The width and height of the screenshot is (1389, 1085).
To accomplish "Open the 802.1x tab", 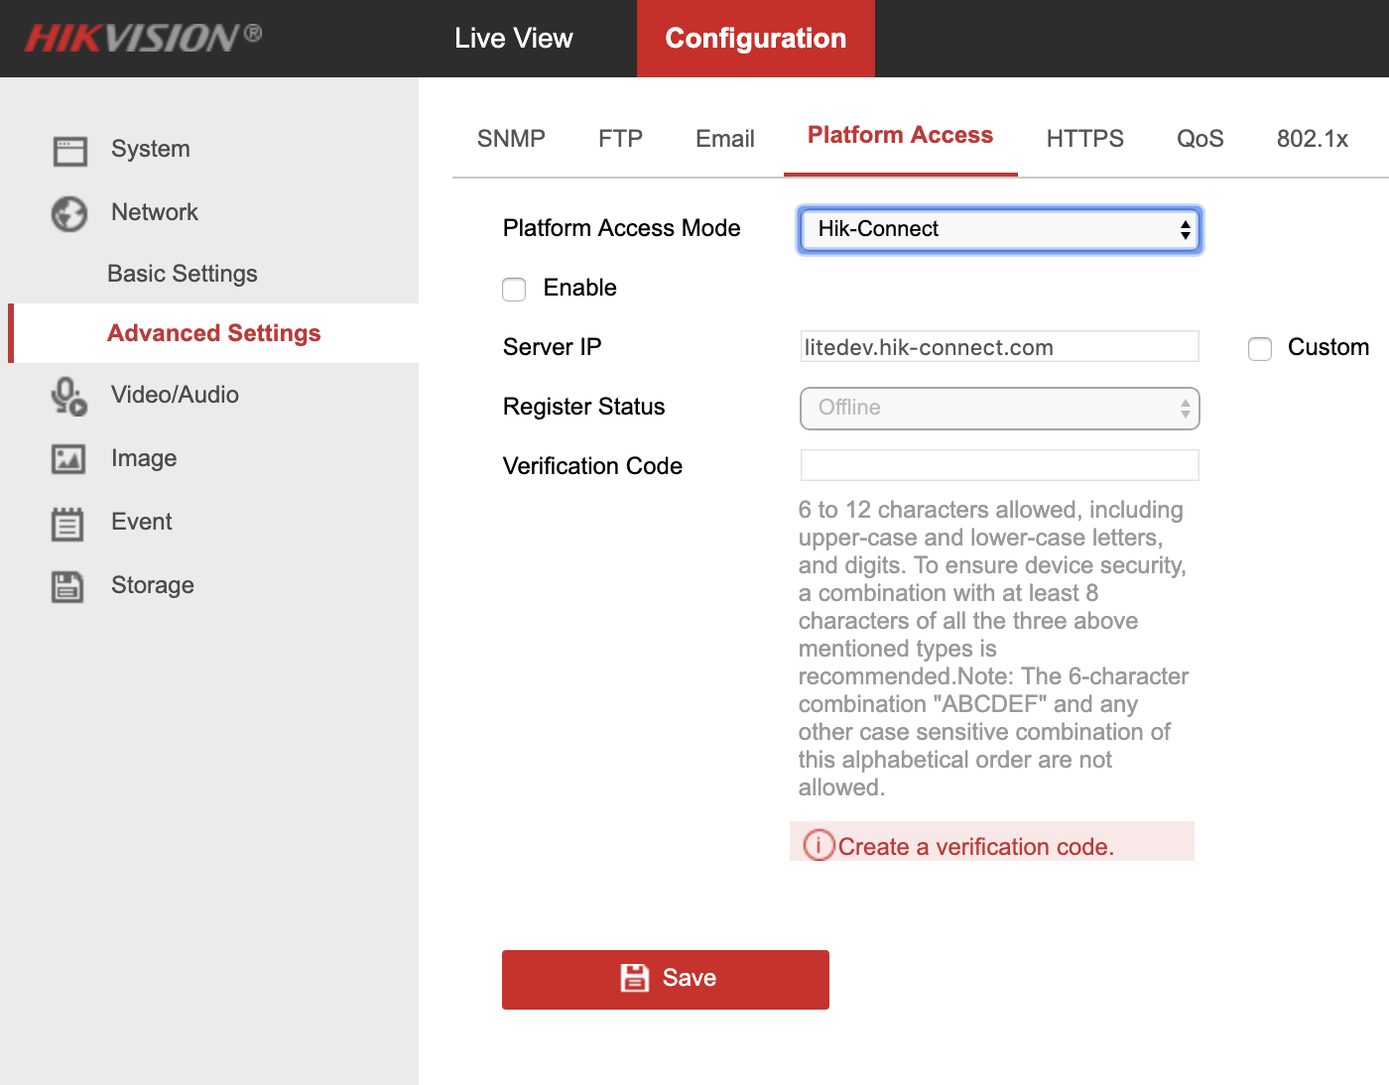I will point(1312,139).
